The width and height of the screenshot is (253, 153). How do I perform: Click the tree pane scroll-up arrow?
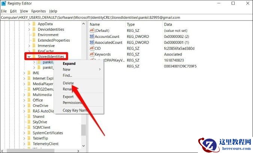[84, 24]
